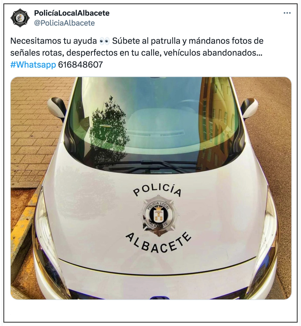The width and height of the screenshot is (301, 326).
Task: Click the eyes emoji in the tweet
Action: pyautogui.click(x=104, y=41)
